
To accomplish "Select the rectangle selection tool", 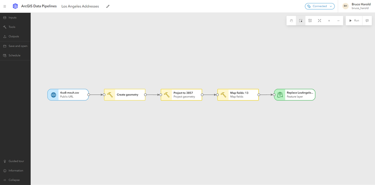I will point(301,21).
